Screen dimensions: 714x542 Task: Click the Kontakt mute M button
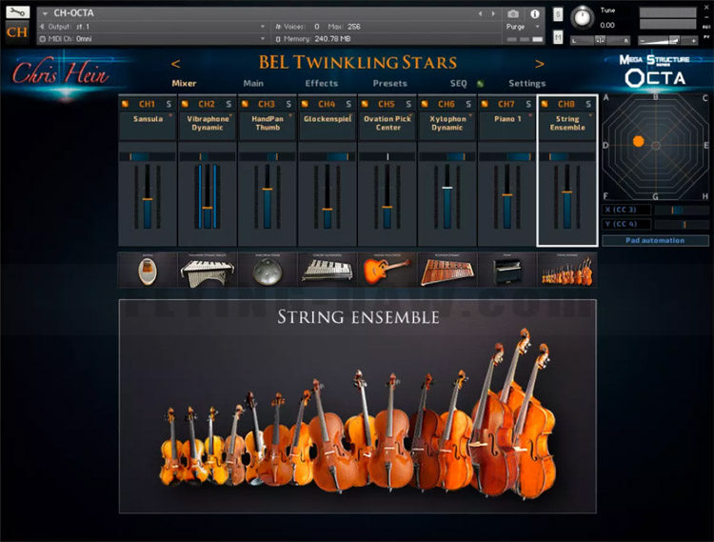[x=558, y=37]
